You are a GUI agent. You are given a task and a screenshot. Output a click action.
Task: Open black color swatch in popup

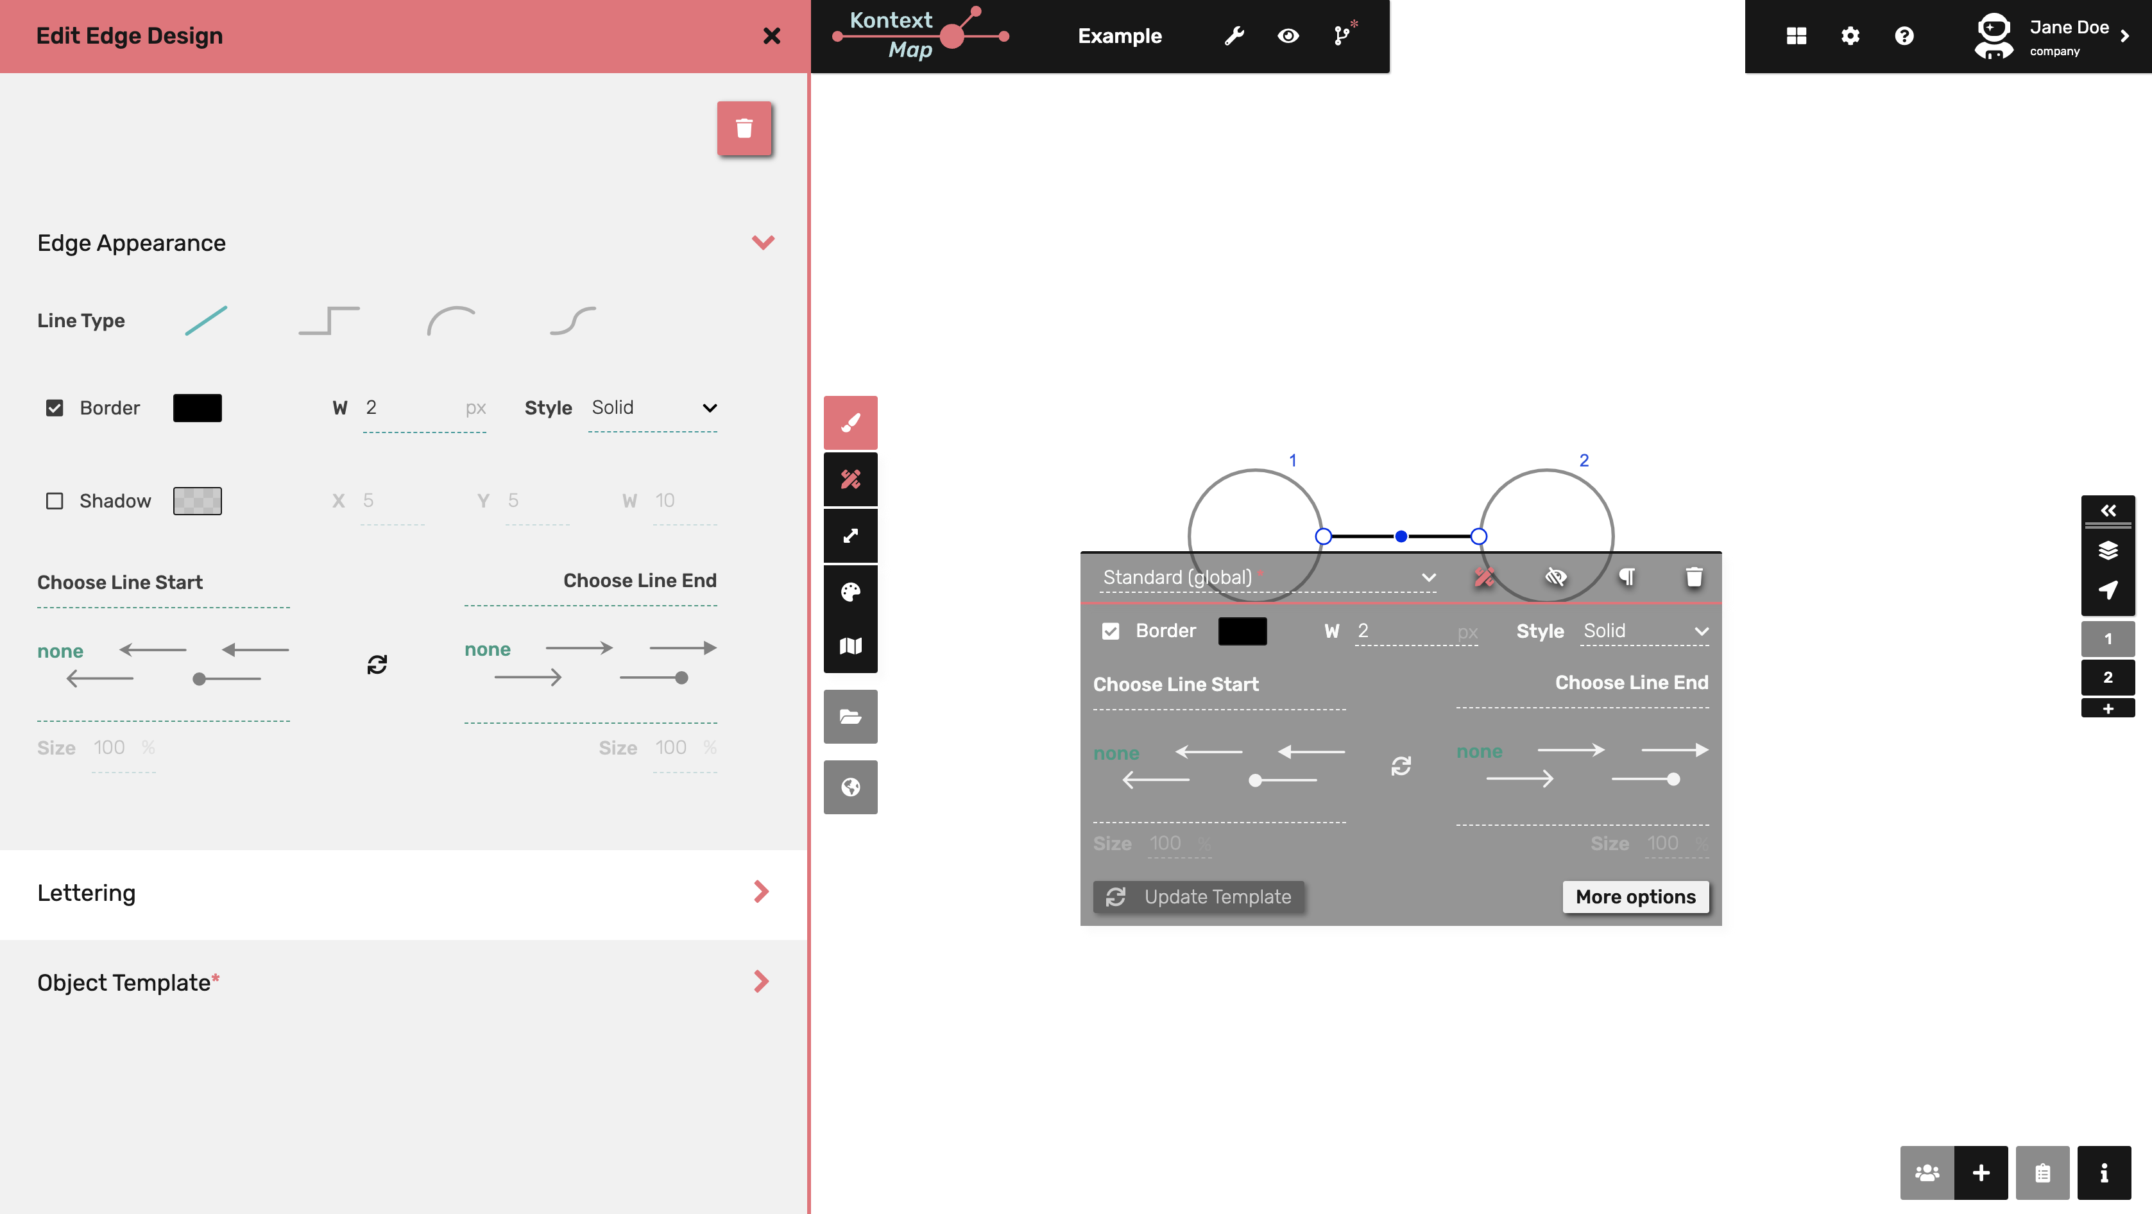click(x=1242, y=631)
